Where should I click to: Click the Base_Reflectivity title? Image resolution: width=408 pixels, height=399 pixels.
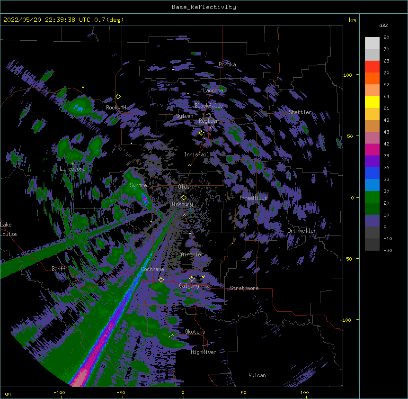(x=204, y=7)
